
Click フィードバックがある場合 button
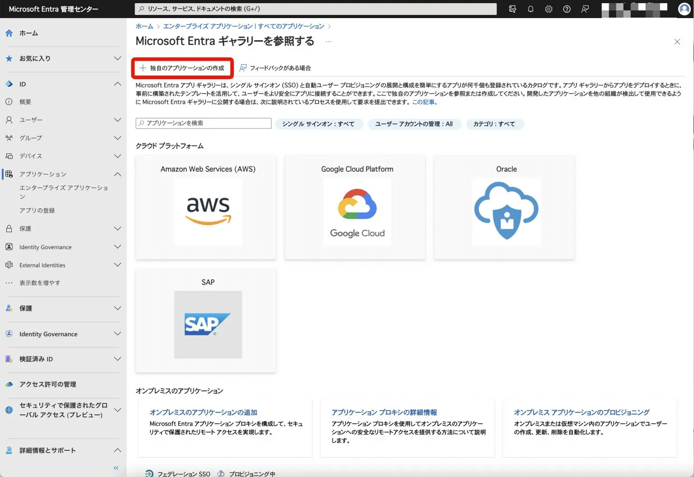point(275,68)
